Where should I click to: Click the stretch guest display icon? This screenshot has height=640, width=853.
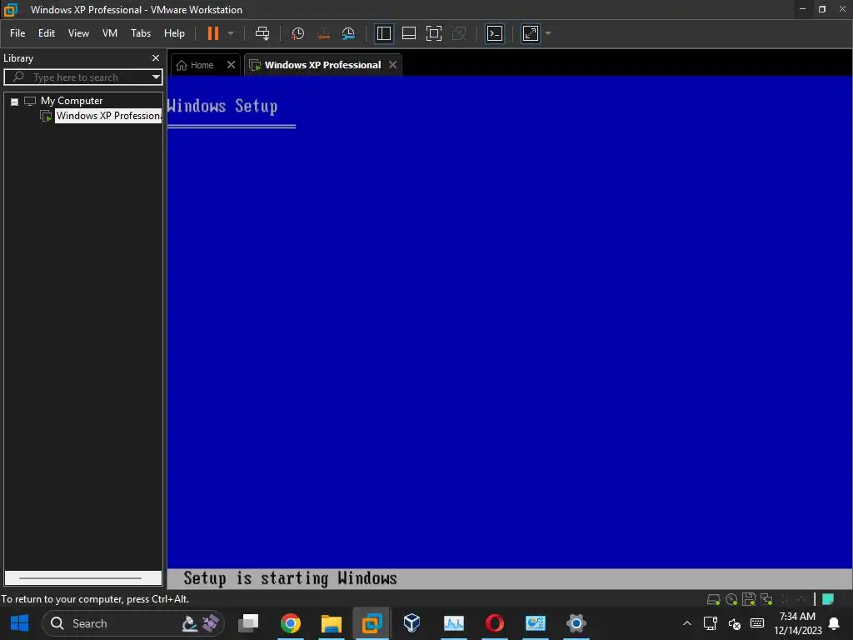pyautogui.click(x=530, y=33)
